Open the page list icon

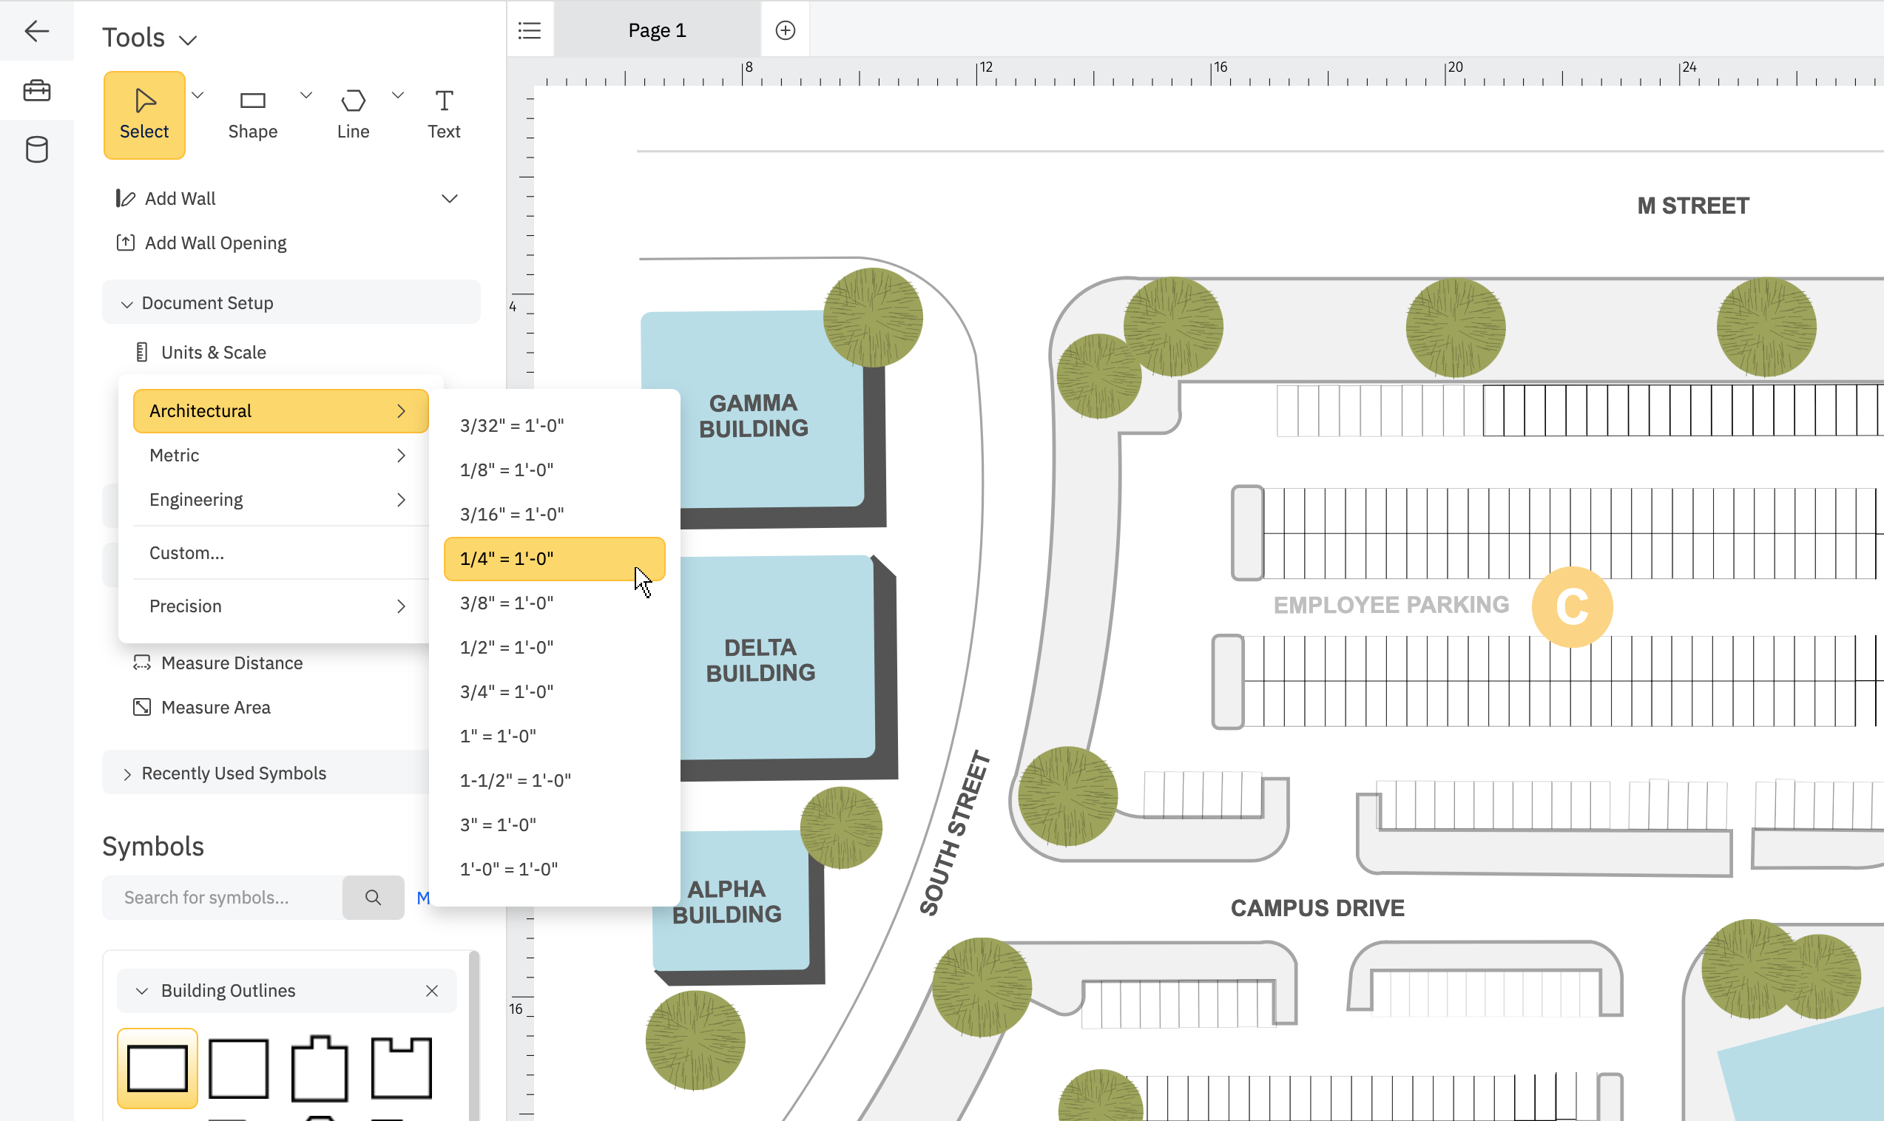(x=530, y=30)
